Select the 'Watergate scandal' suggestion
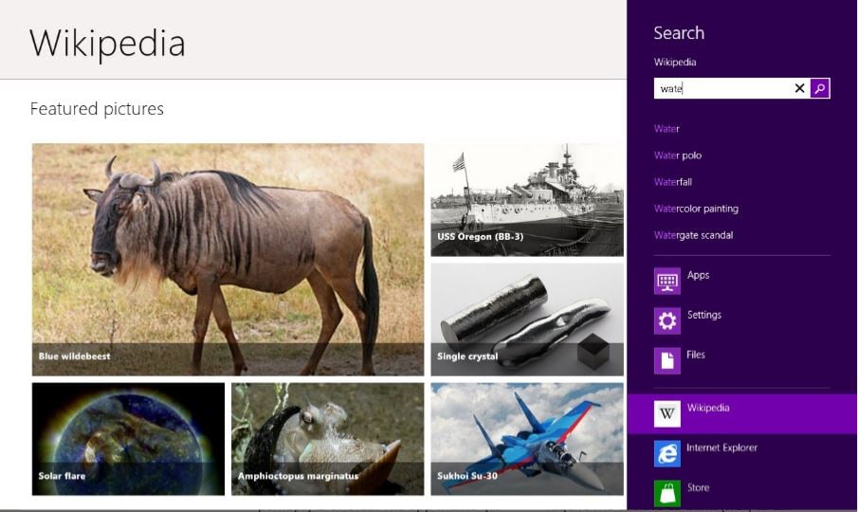 tap(693, 235)
